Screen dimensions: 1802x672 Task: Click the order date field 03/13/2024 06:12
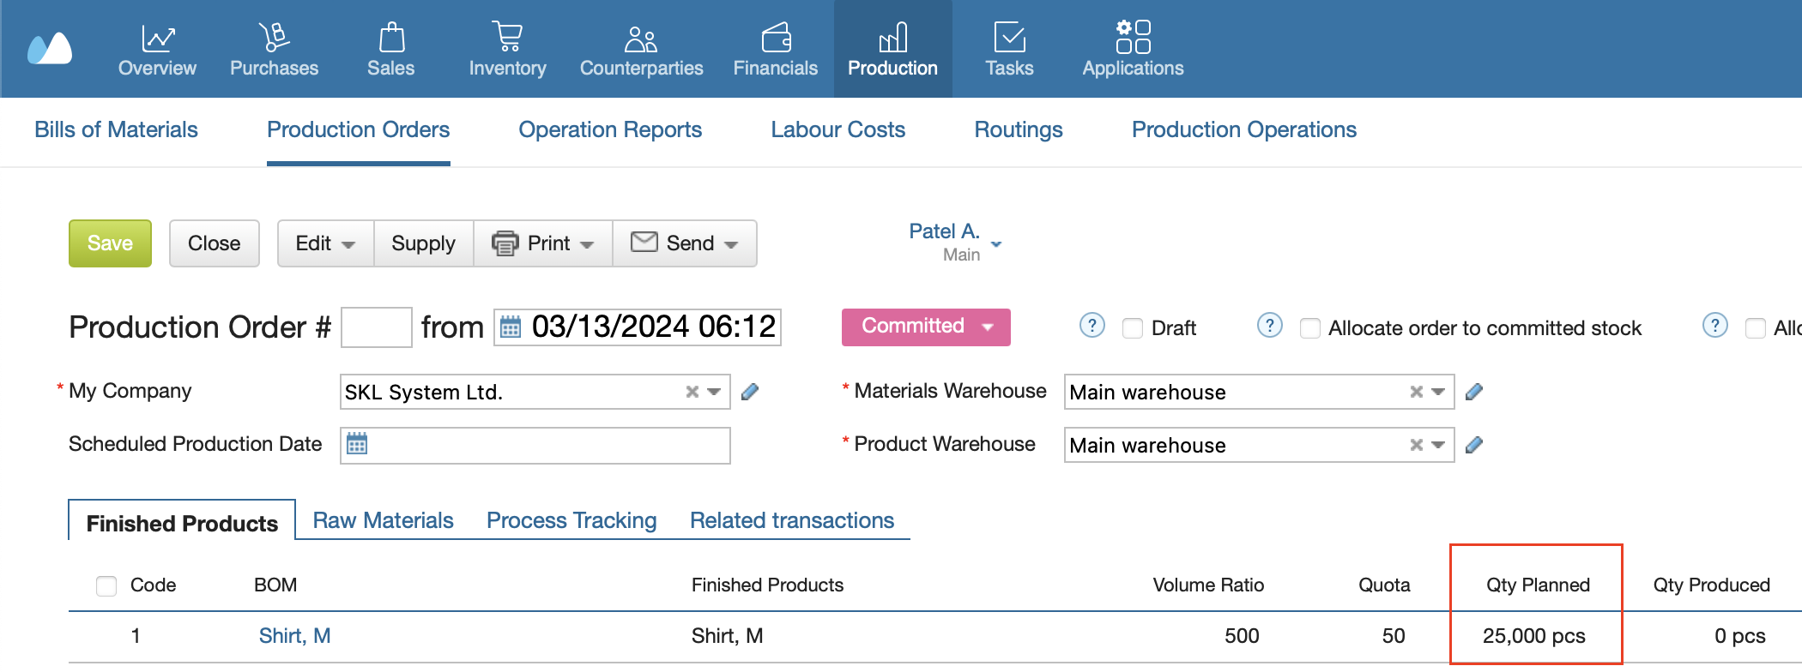pos(638,327)
